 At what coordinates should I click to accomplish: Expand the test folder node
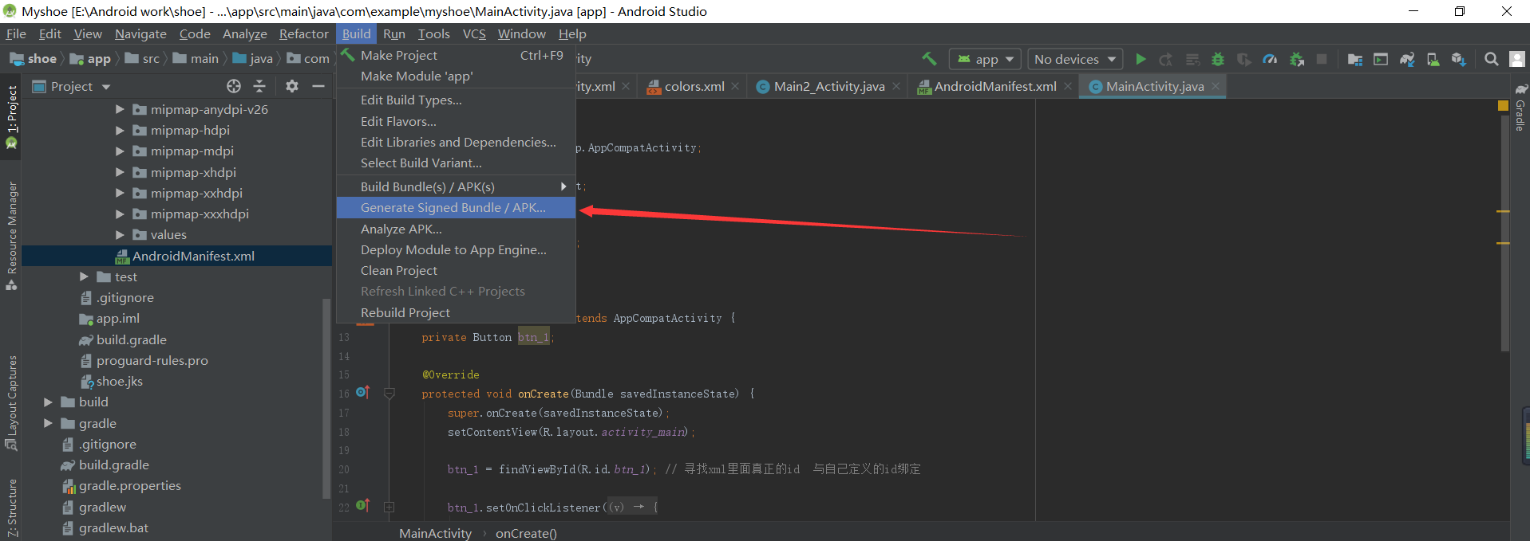[85, 276]
